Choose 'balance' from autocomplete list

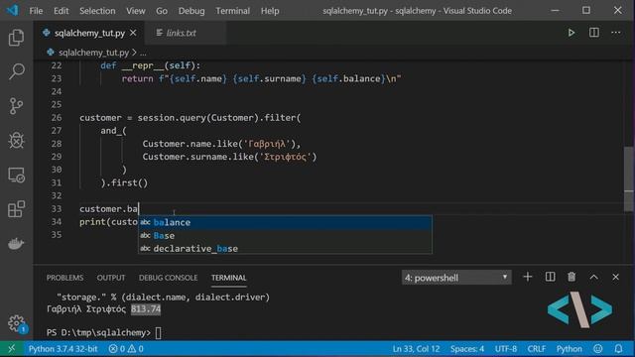[x=285, y=222]
